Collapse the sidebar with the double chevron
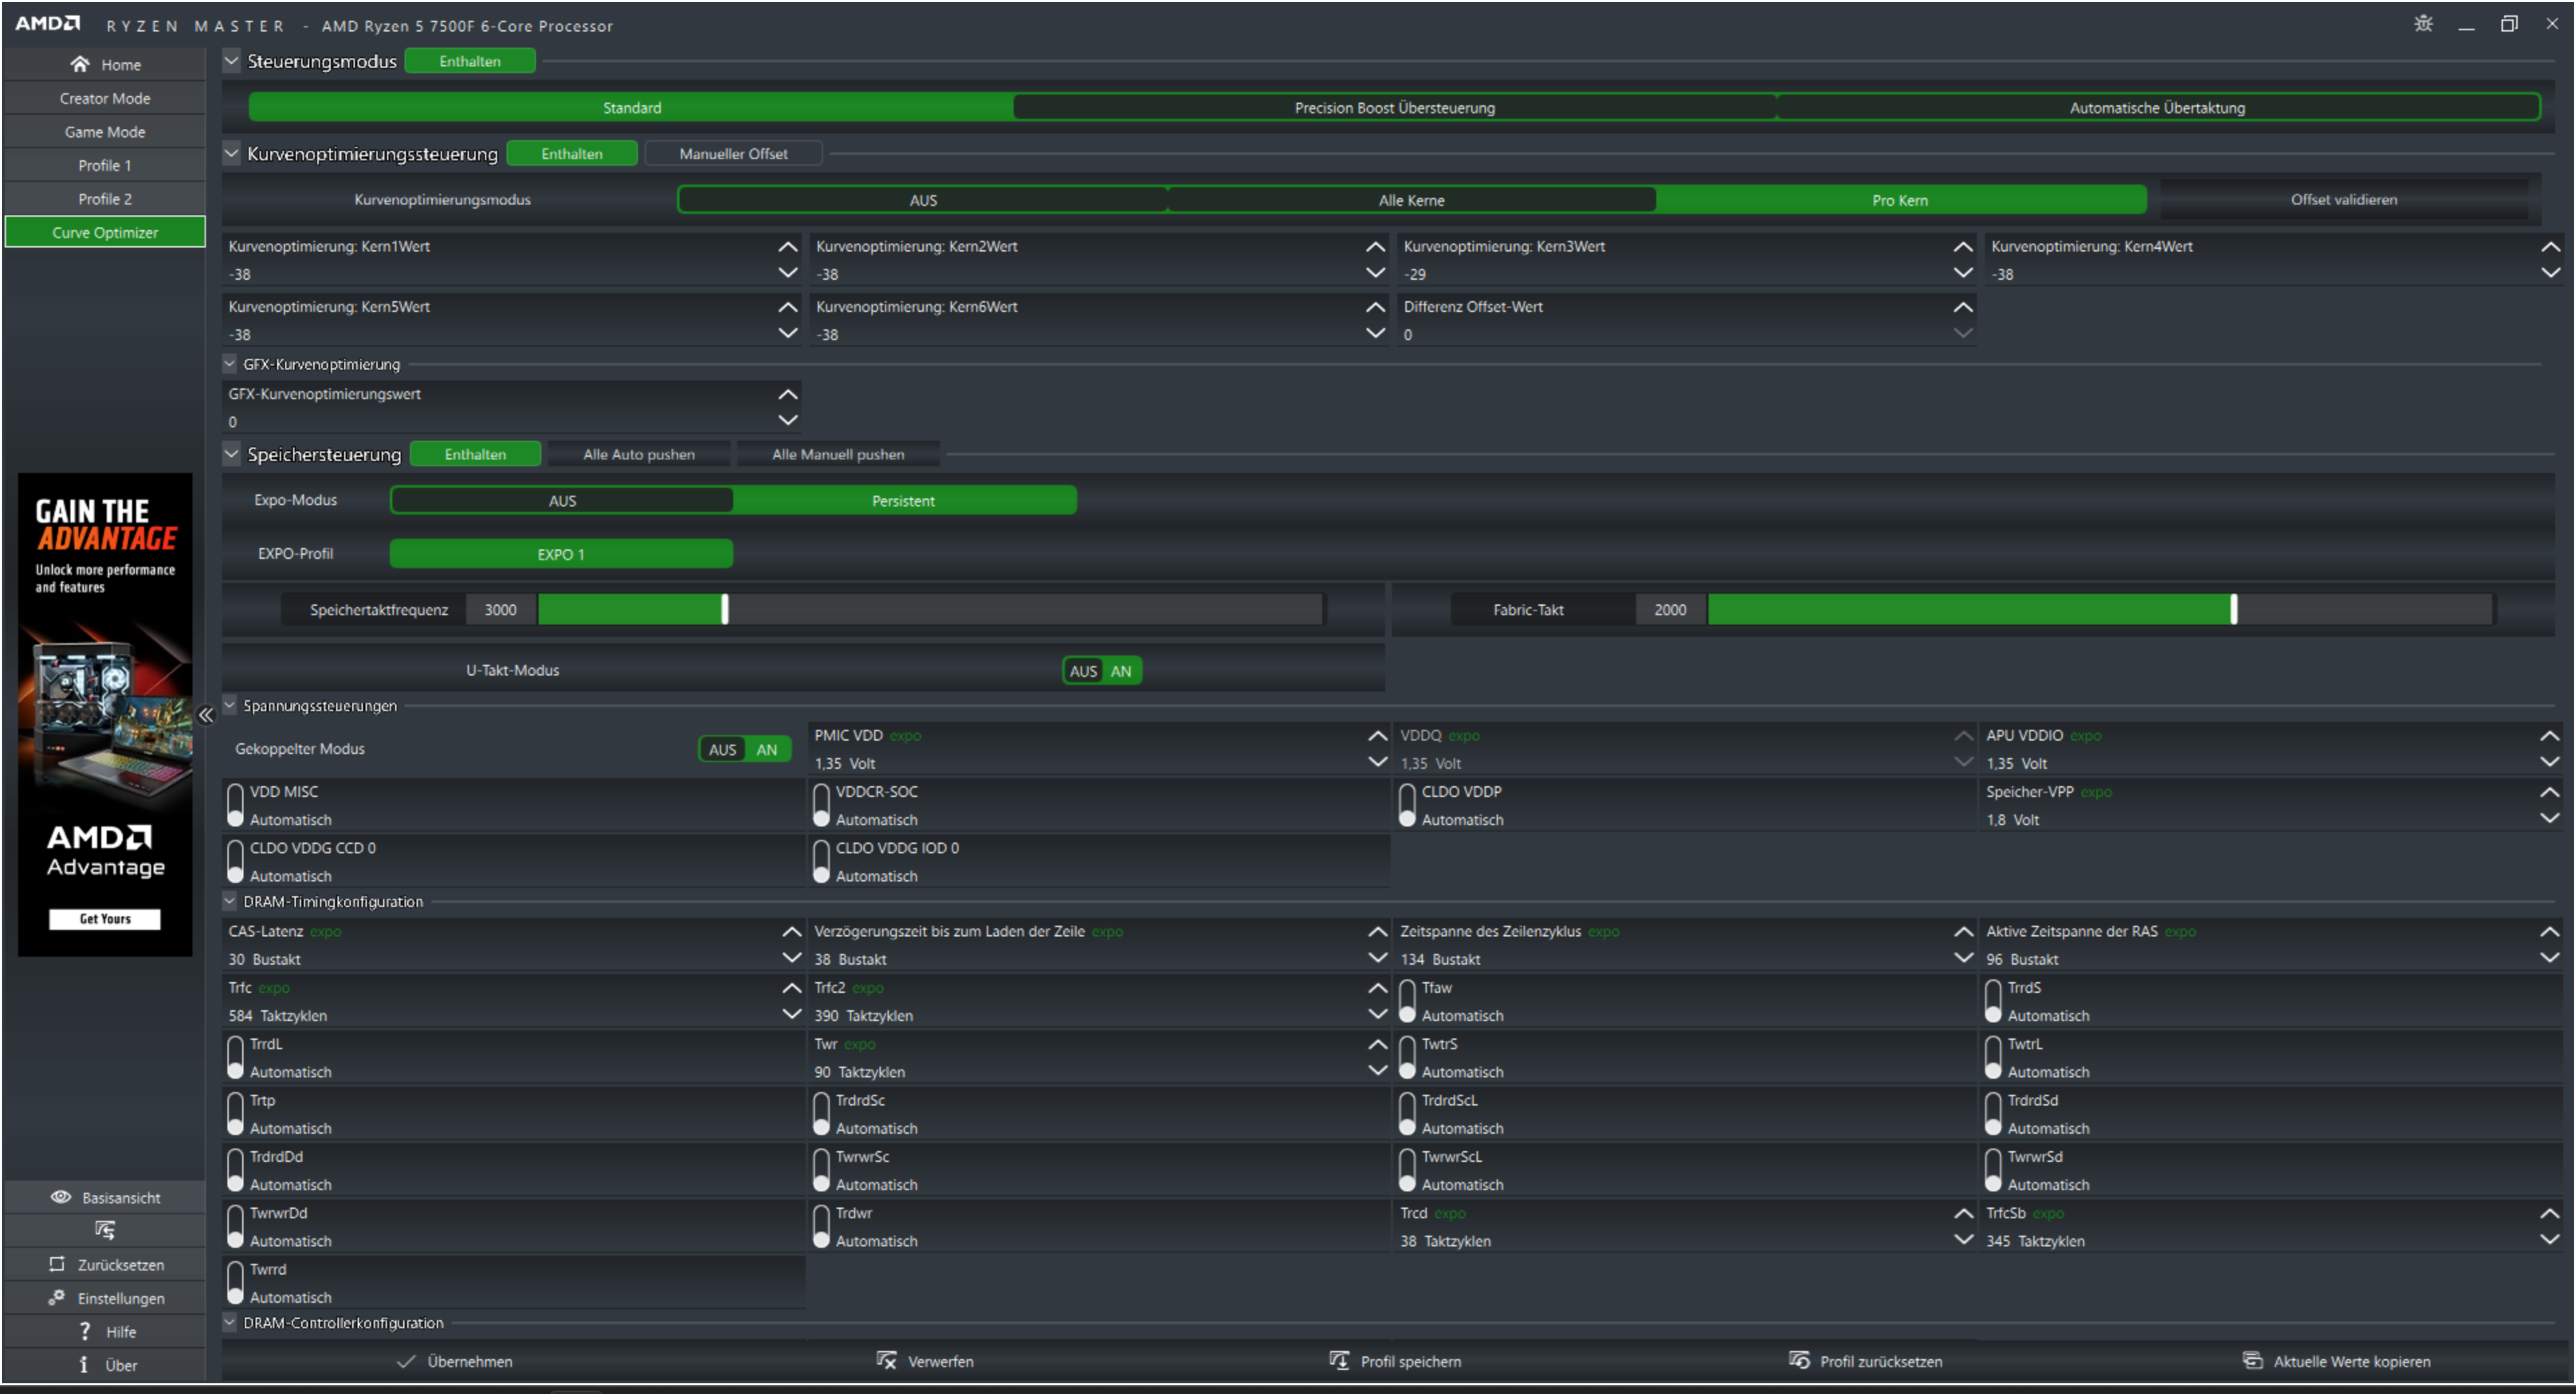The image size is (2576, 1394). [206, 714]
